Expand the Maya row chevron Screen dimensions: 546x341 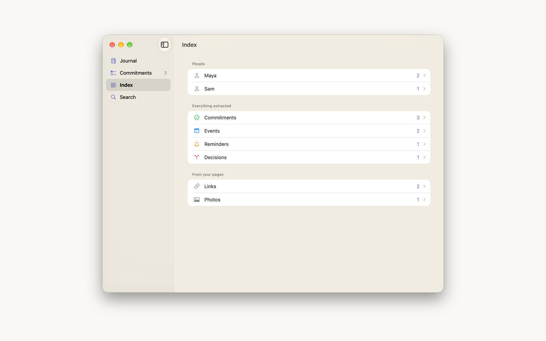click(x=424, y=75)
